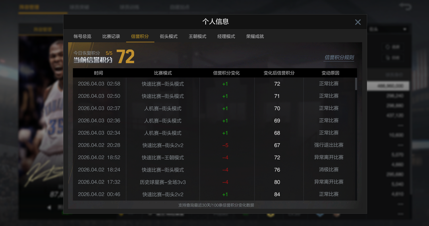
Task: Click the 比赛模式 column header
Action: pos(163,73)
